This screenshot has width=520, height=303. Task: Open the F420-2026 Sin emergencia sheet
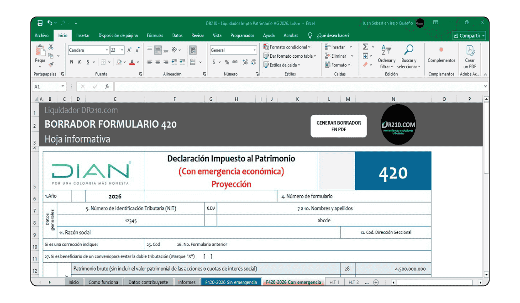231,282
